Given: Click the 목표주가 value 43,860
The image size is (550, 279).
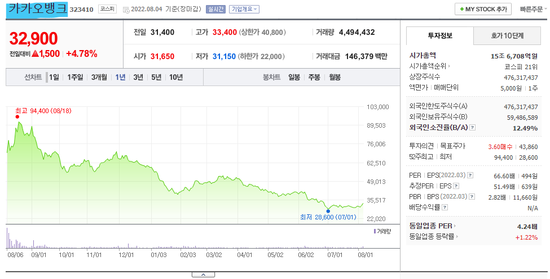Looking at the screenshot, I should tap(528, 147).
